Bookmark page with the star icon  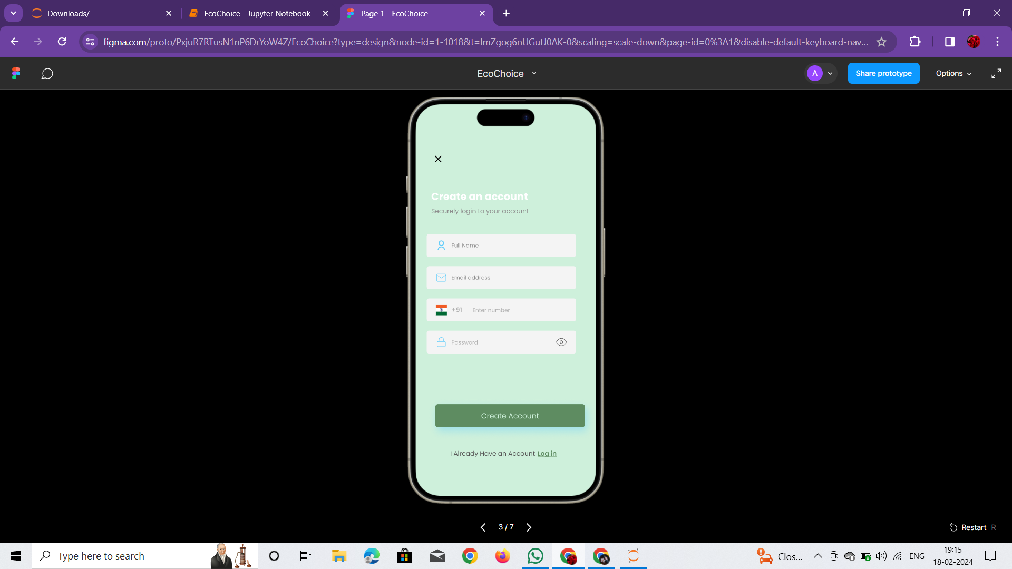(x=881, y=42)
